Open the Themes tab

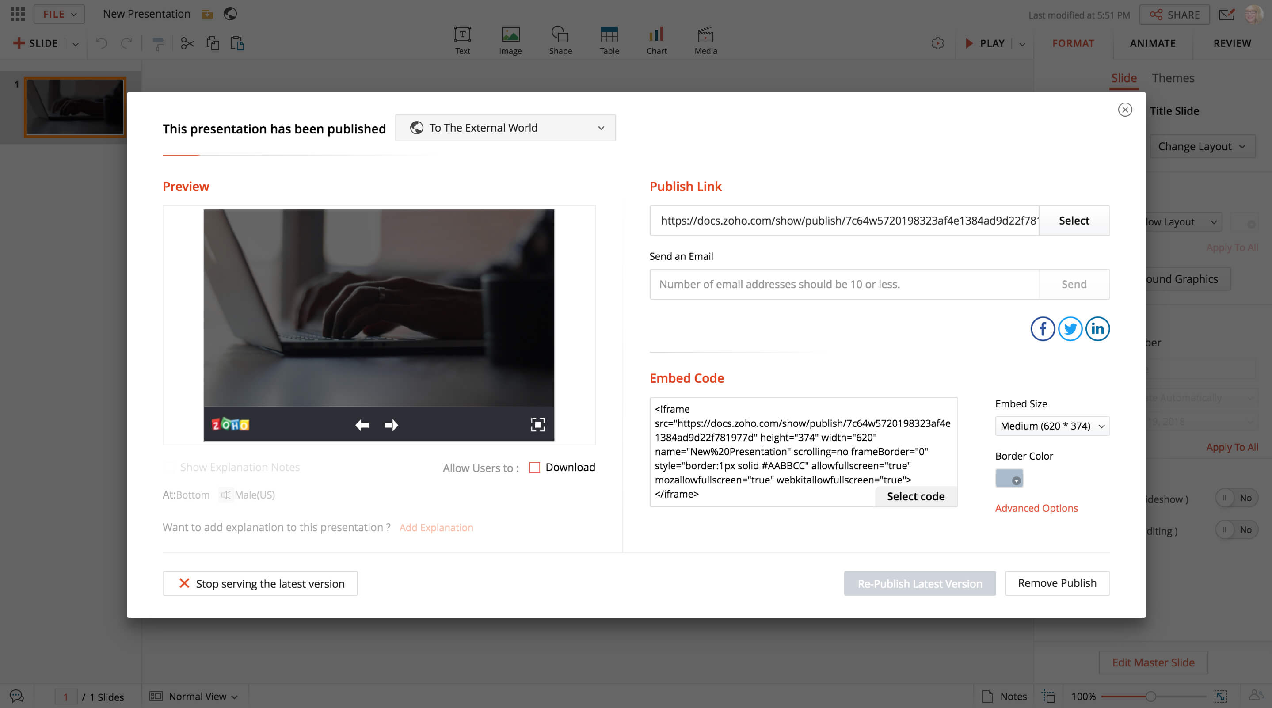point(1173,78)
